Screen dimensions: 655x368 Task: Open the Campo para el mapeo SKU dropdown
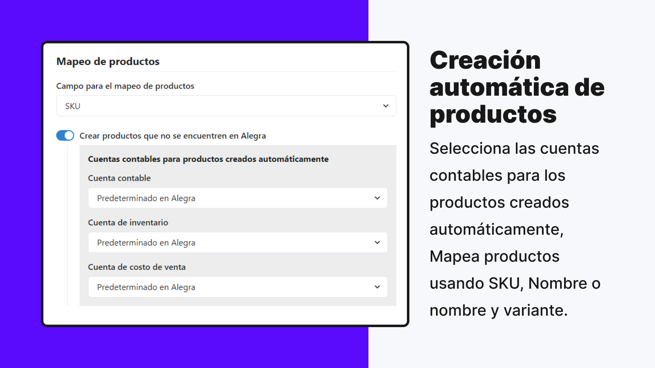pos(226,106)
